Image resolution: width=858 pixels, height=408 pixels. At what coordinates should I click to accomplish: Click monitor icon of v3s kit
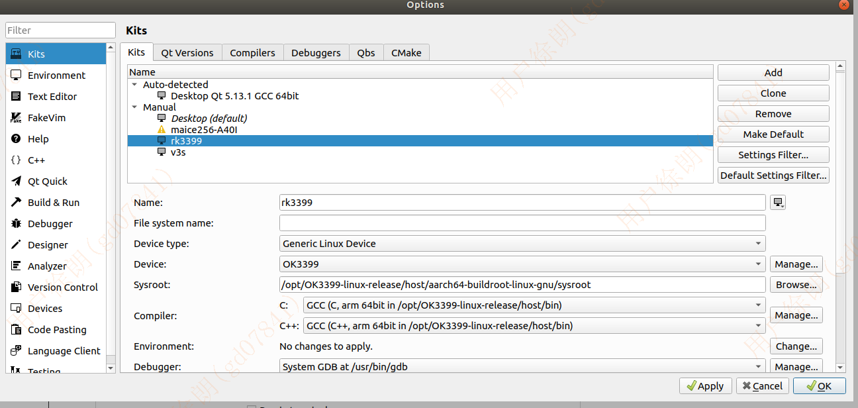(162, 152)
